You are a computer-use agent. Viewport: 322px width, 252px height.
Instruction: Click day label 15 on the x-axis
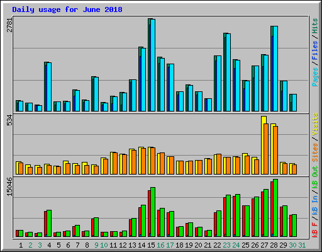coord(151,245)
